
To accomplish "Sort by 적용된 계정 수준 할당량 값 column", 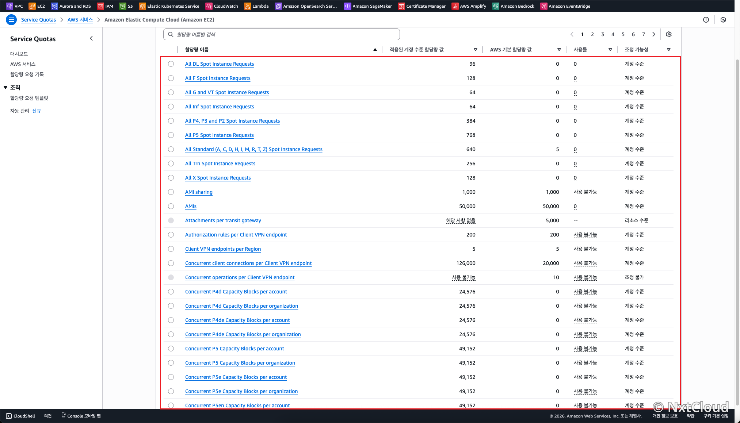I will (476, 50).
